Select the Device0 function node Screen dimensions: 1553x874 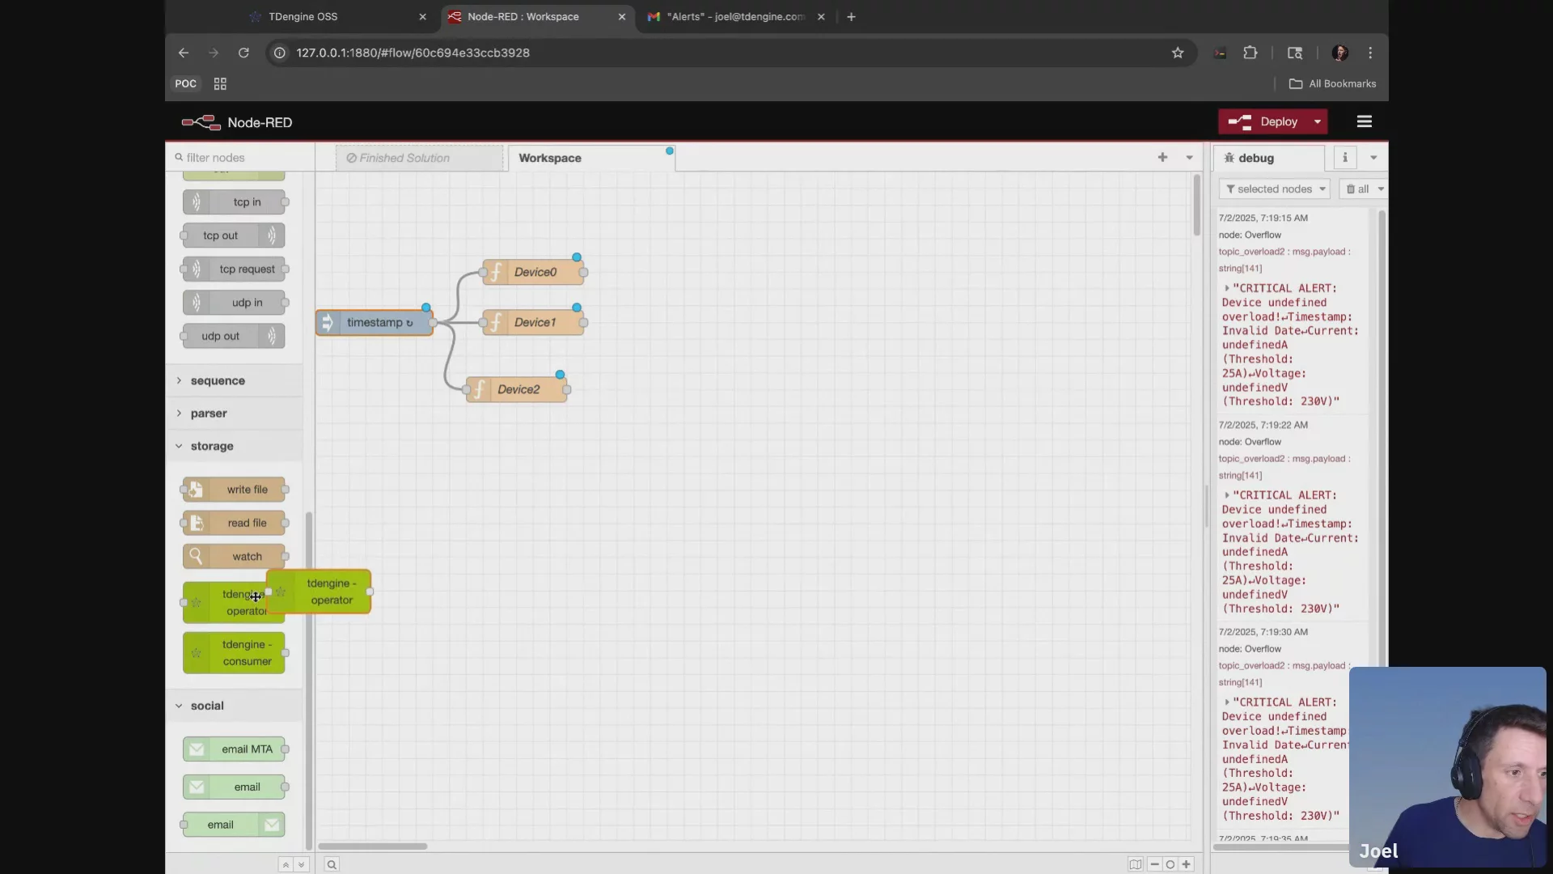point(533,272)
